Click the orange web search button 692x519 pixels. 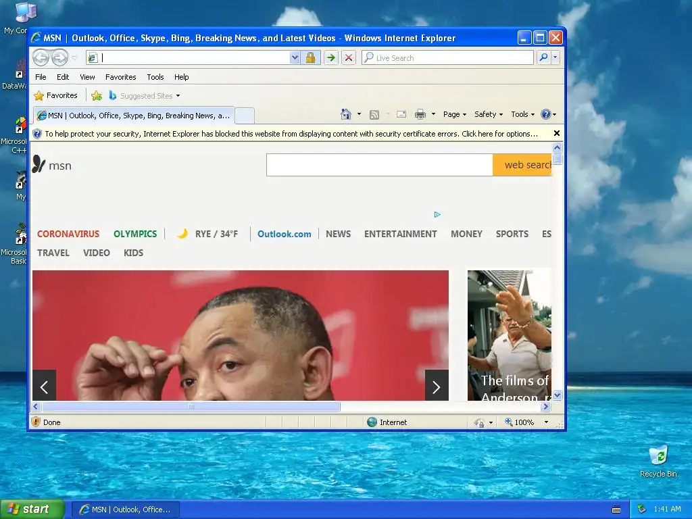pos(522,165)
